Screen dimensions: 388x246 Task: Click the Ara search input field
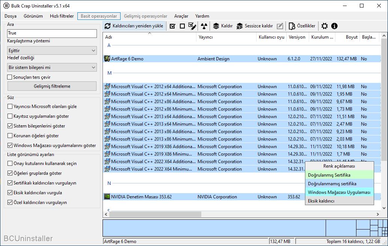(52, 33)
